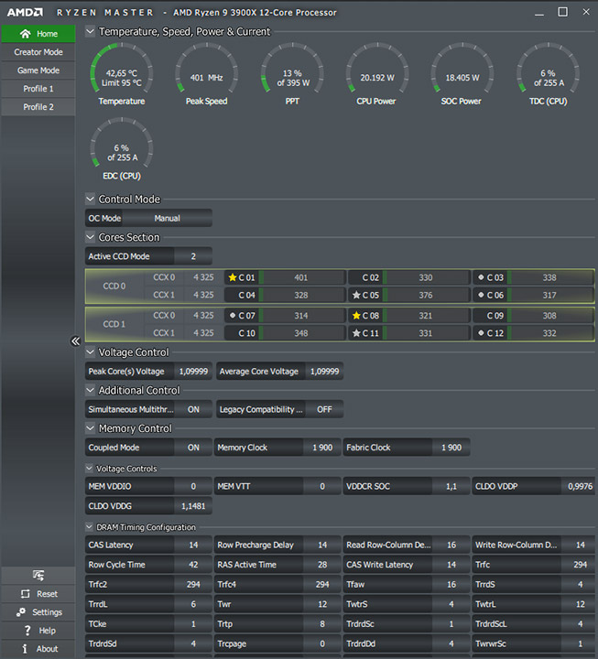598x659 pixels.
Task: Open the Game Mode profile tab
Action: point(38,70)
